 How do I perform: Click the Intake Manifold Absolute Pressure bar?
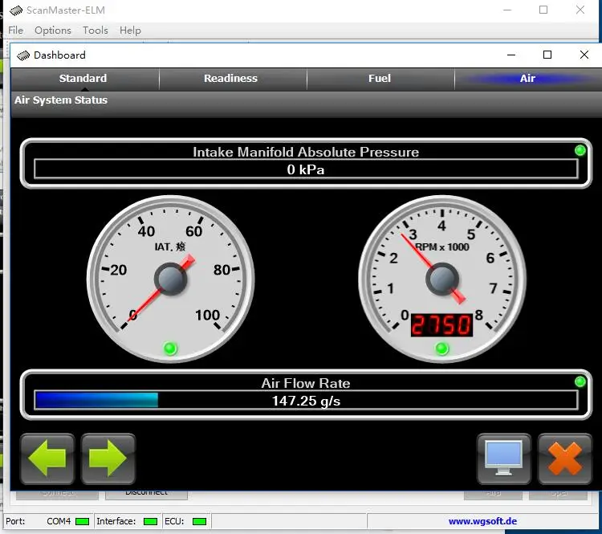pos(306,169)
